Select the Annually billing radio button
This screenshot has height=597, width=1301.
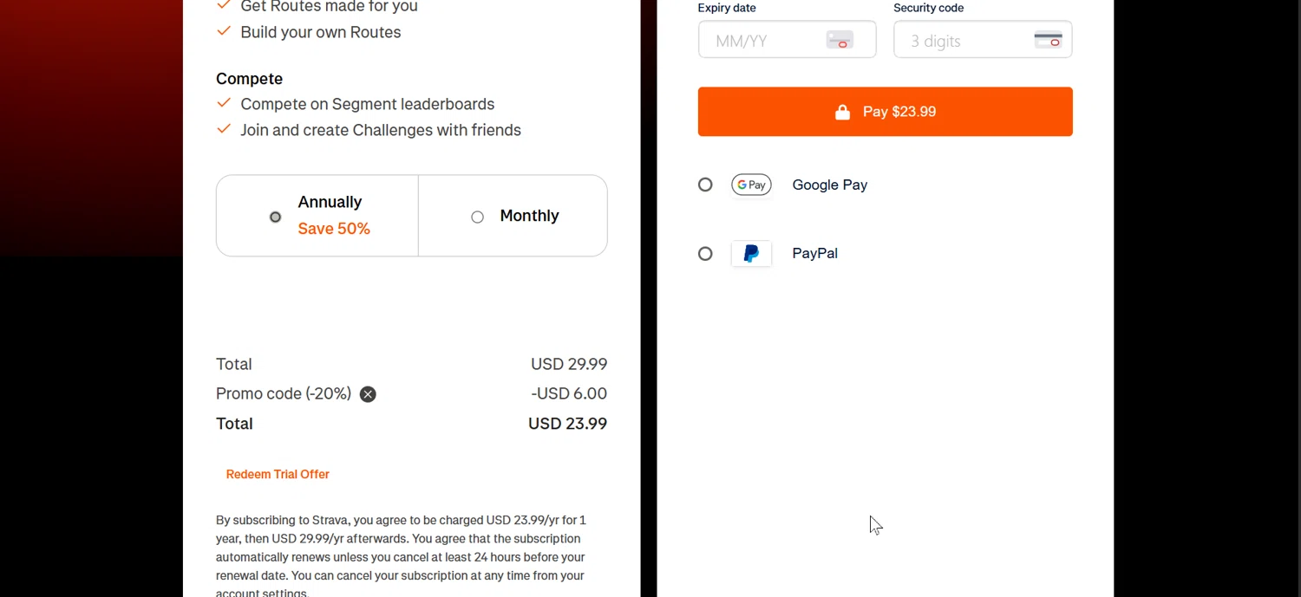(275, 217)
